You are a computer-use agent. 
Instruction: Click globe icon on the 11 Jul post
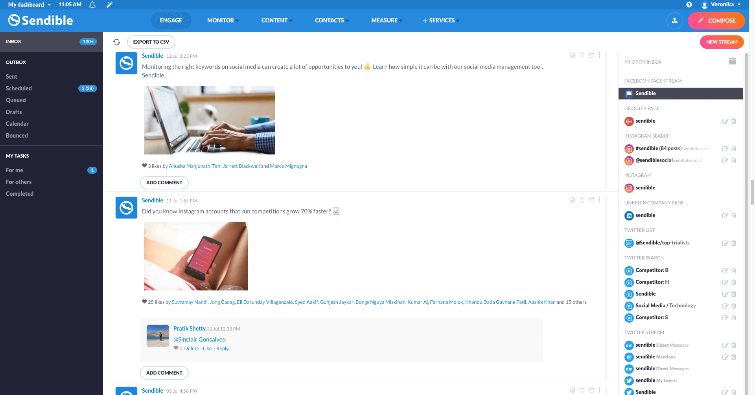click(573, 200)
